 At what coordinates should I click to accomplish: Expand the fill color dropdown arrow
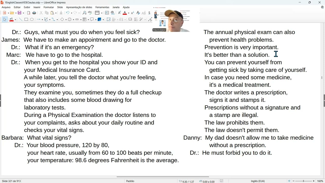[15, 20]
